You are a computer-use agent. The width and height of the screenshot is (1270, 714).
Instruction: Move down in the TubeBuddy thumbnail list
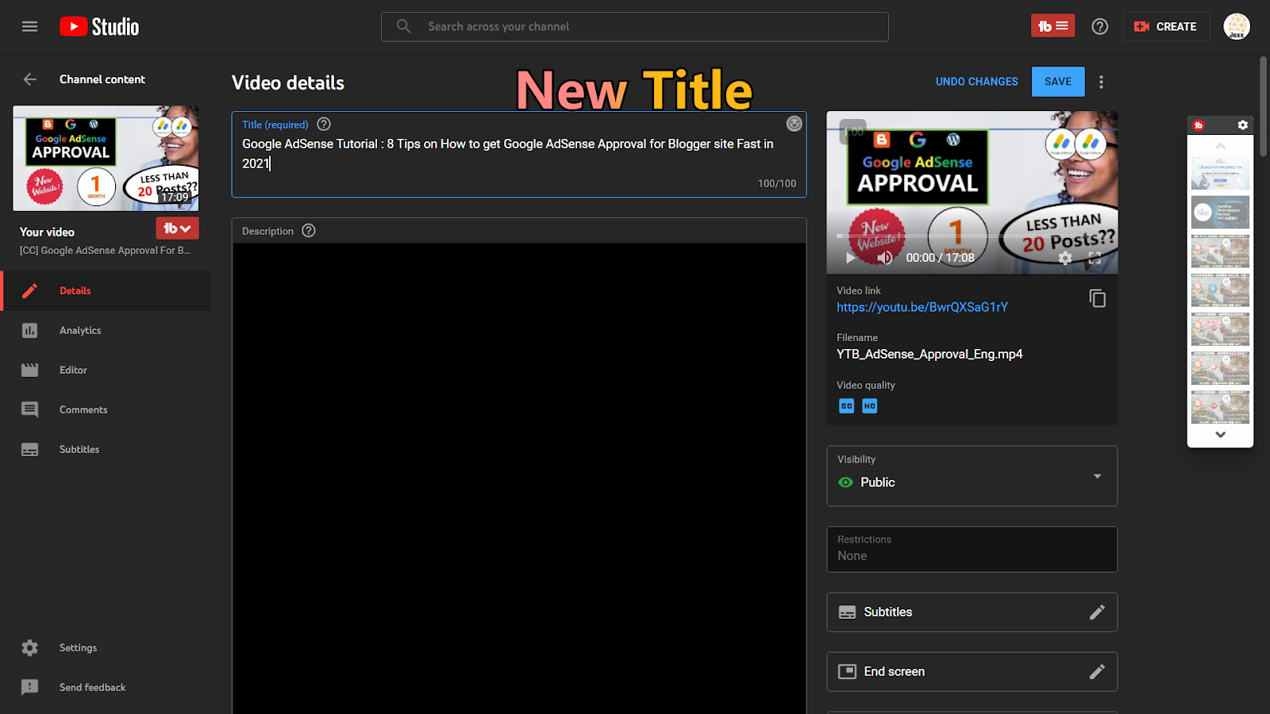[x=1220, y=435]
